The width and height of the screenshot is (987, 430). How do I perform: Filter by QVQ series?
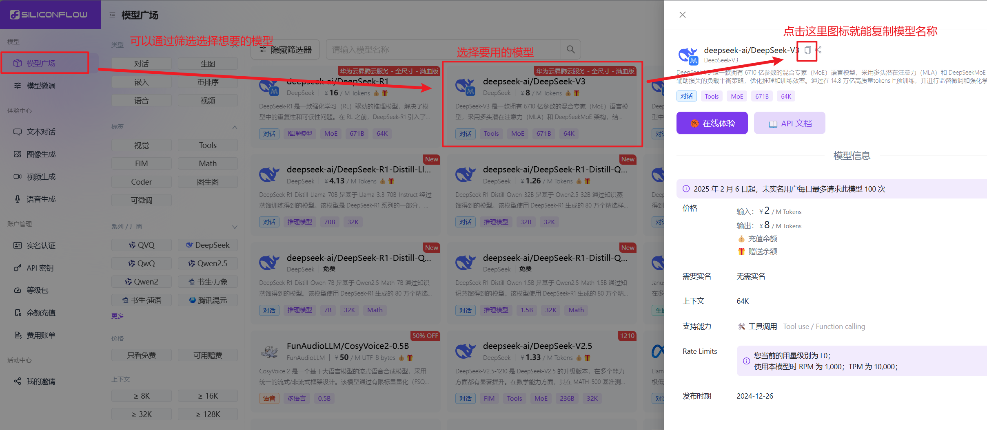[x=142, y=245]
